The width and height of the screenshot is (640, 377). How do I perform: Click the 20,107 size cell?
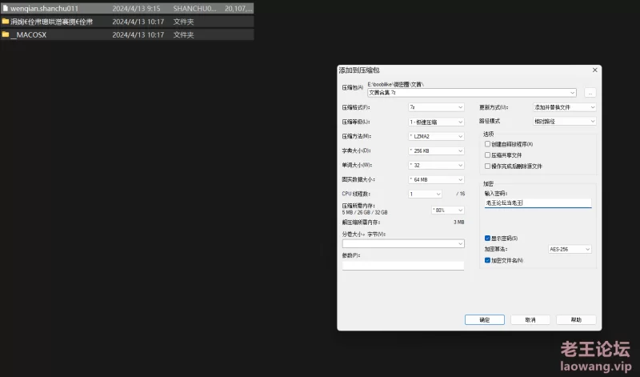click(x=238, y=8)
